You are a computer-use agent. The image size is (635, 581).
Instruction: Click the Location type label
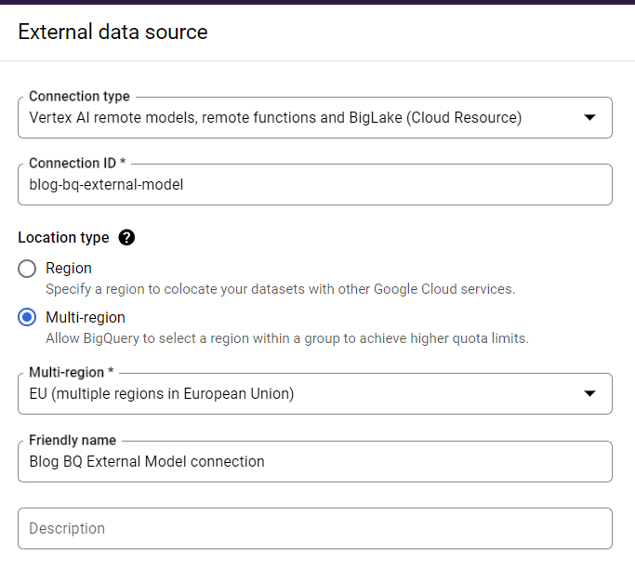tap(63, 238)
